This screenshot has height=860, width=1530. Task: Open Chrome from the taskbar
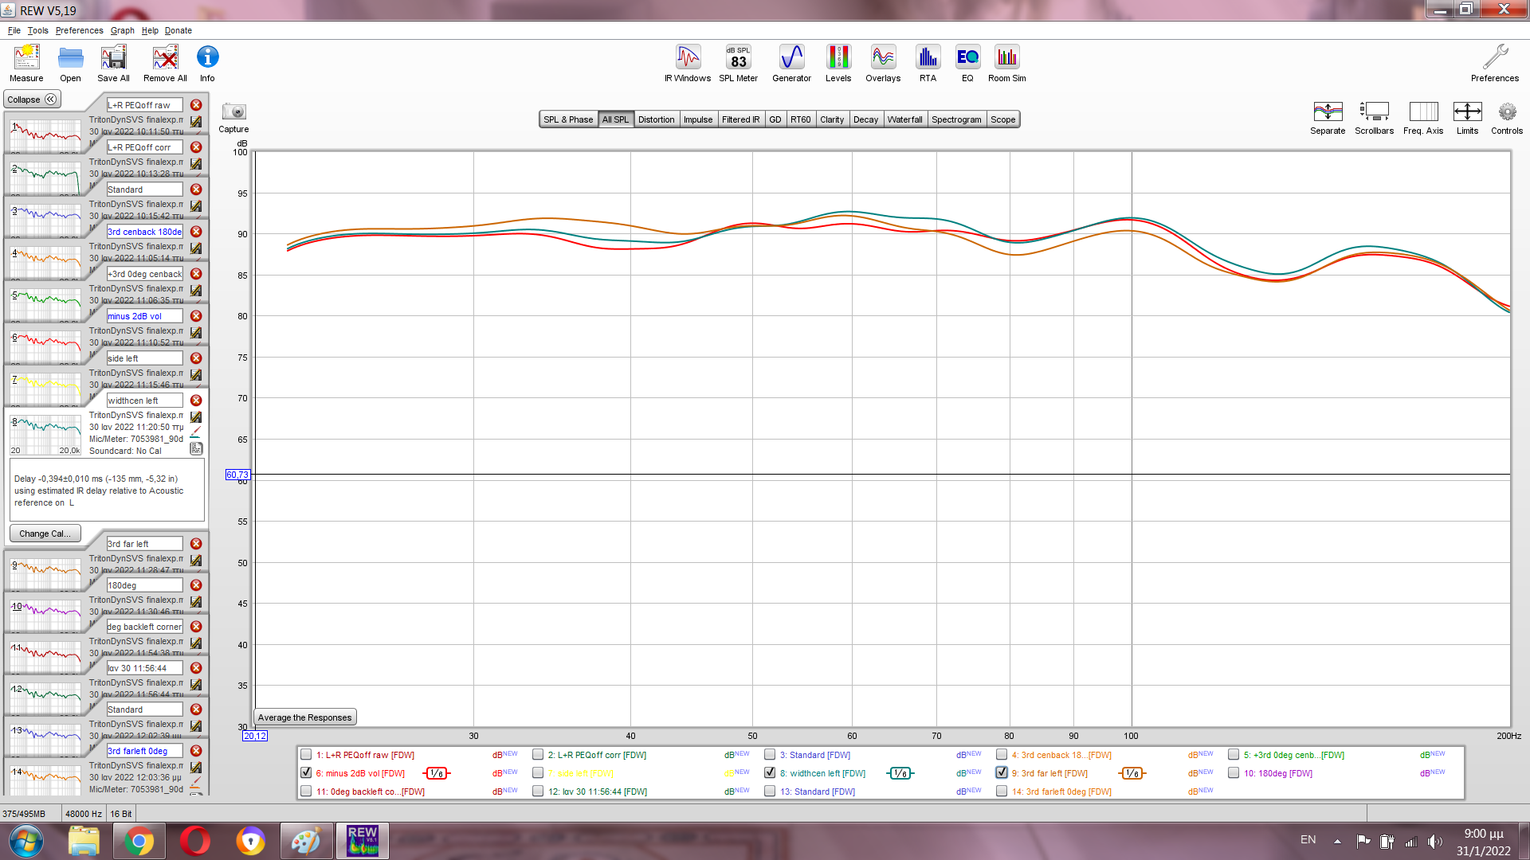(139, 841)
